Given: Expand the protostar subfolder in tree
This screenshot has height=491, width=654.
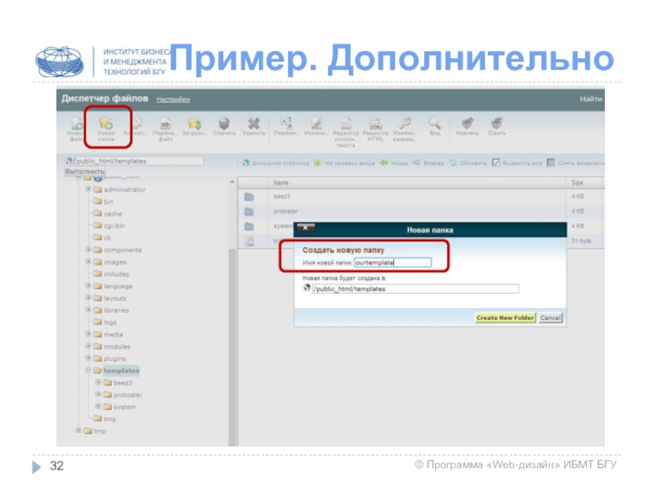Looking at the screenshot, I should click(98, 394).
